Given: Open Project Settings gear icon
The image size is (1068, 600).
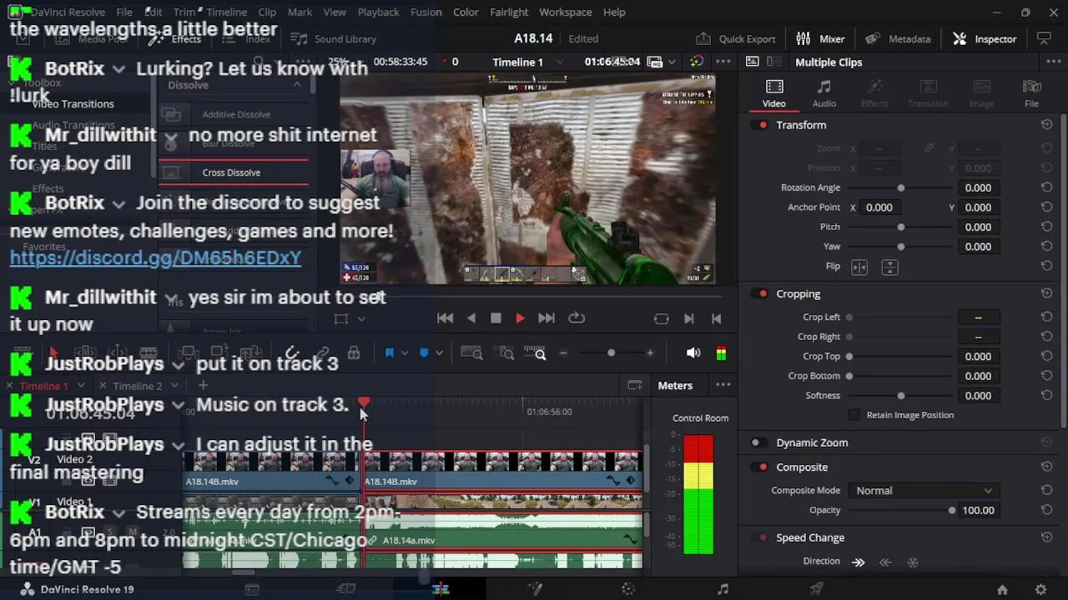Looking at the screenshot, I should click(x=1040, y=589).
